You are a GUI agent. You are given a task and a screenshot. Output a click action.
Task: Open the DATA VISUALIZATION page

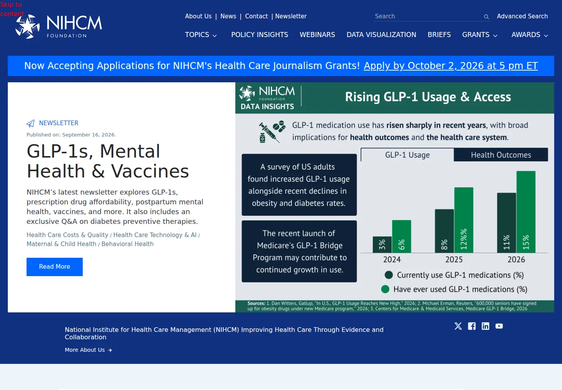(381, 35)
